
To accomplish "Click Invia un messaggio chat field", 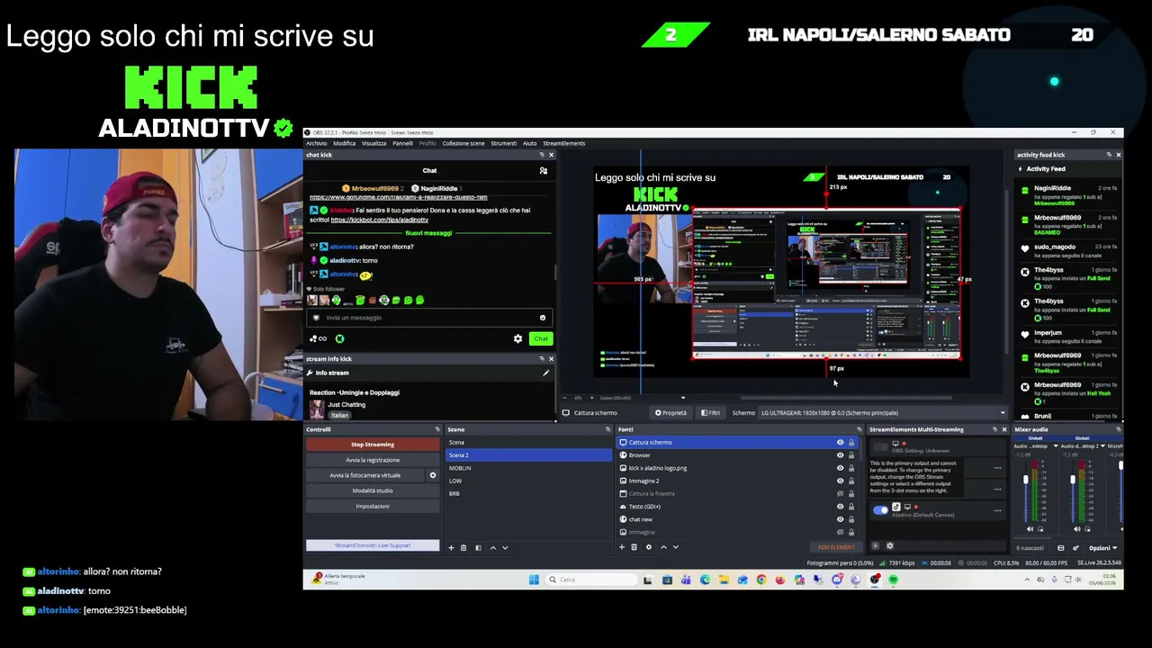I will coord(428,318).
